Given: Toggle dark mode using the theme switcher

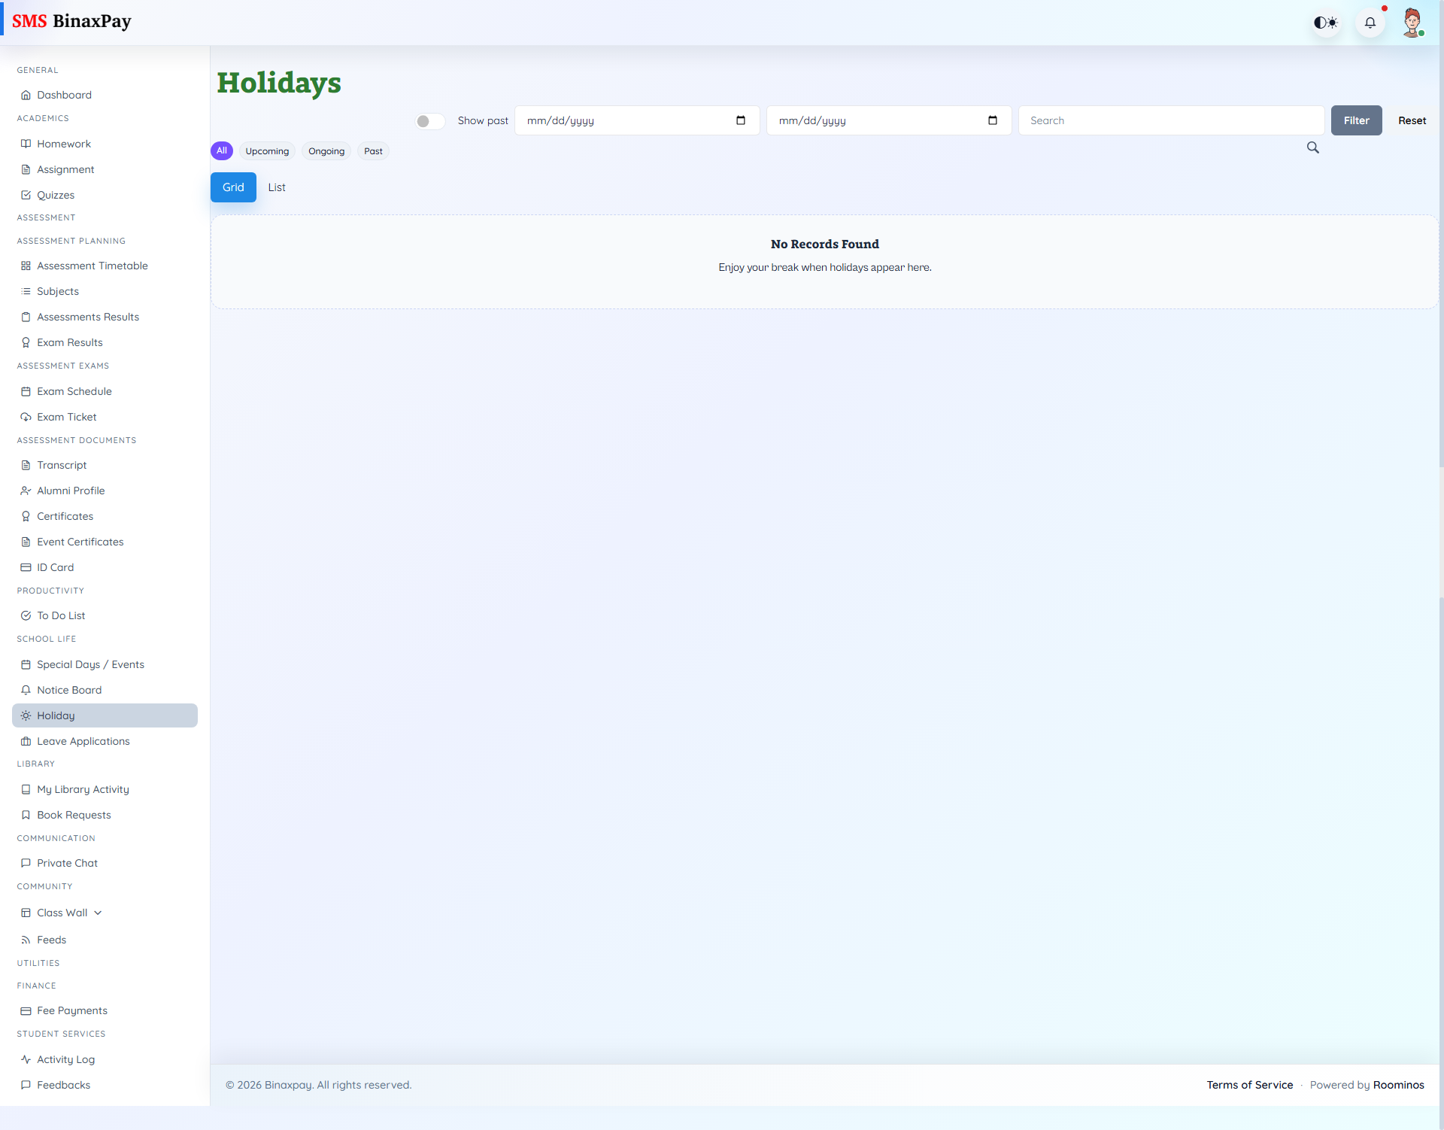Looking at the screenshot, I should click(1325, 22).
